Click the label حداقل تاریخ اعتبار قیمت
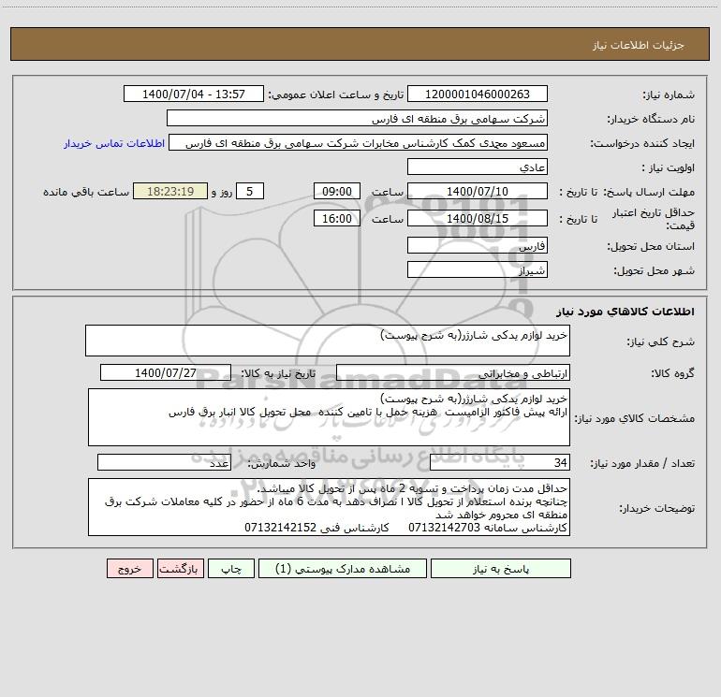The image size is (721, 697). [654, 219]
